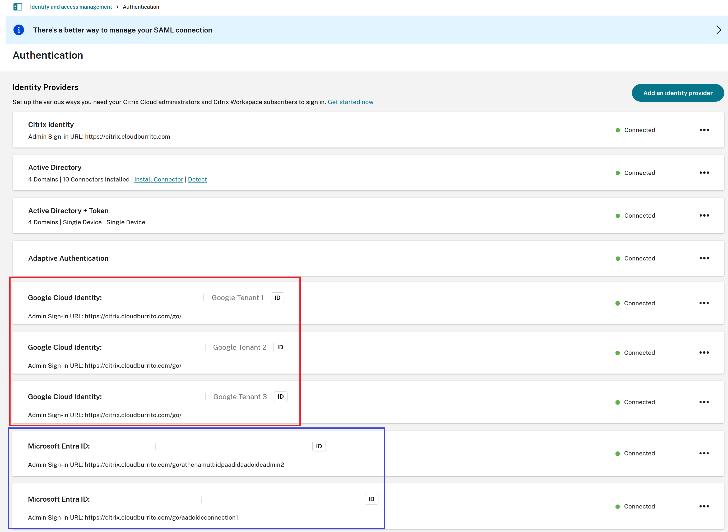Viewport: 728px width, 532px height.
Task: Click the ID badge for Google Tenant 3
Action: pyautogui.click(x=281, y=397)
